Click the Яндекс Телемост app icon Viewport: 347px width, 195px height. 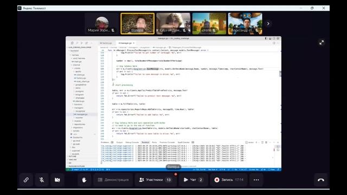pos(20,8)
